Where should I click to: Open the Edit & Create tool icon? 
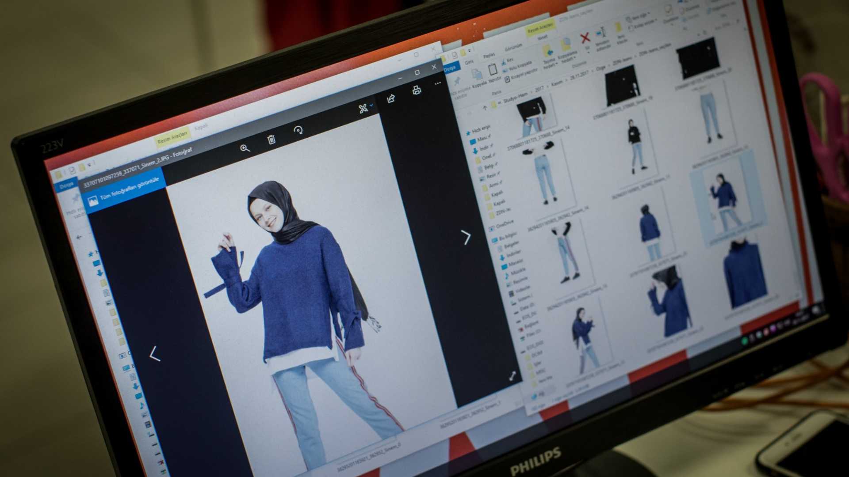(x=363, y=108)
